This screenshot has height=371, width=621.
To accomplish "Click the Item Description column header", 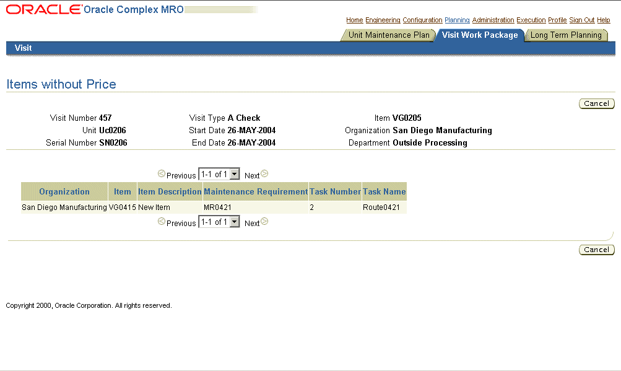I will 170,191.
